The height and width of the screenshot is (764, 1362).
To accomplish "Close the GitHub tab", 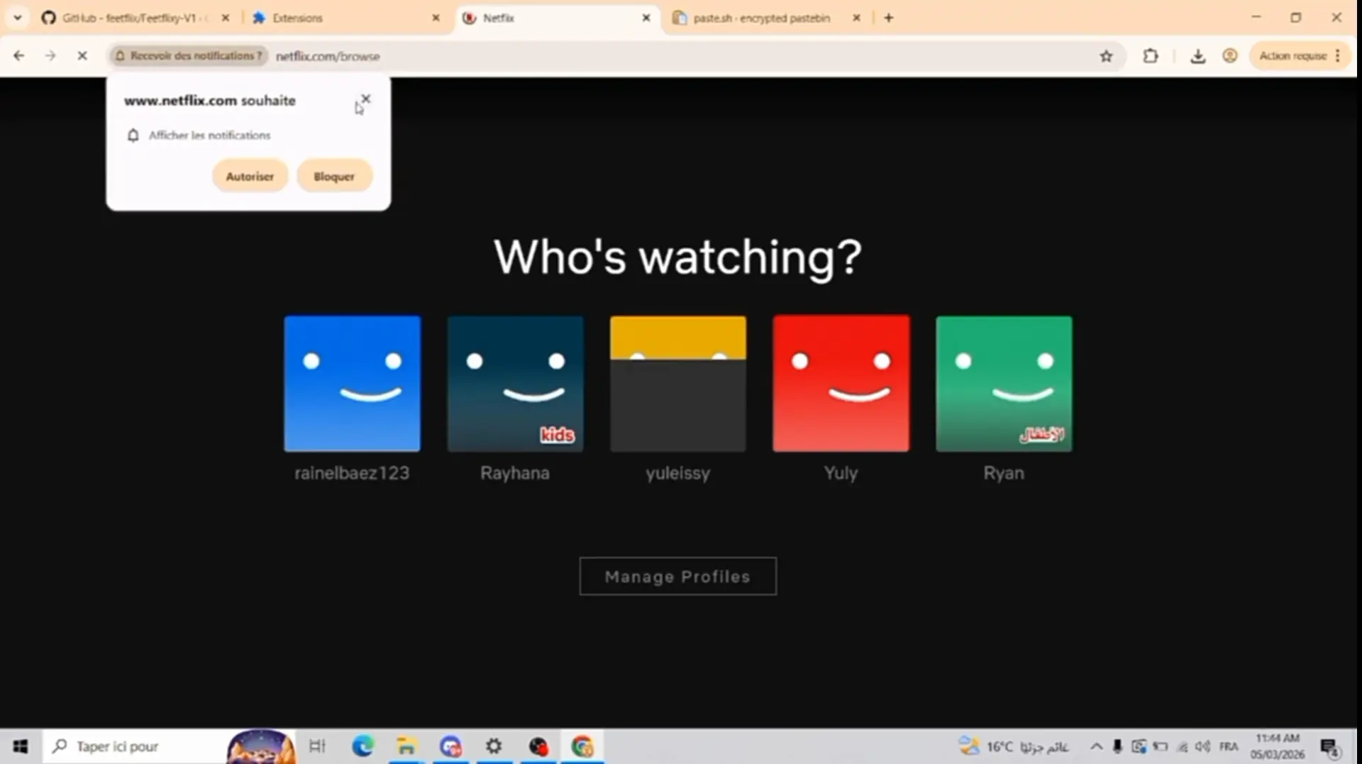I will (x=226, y=18).
